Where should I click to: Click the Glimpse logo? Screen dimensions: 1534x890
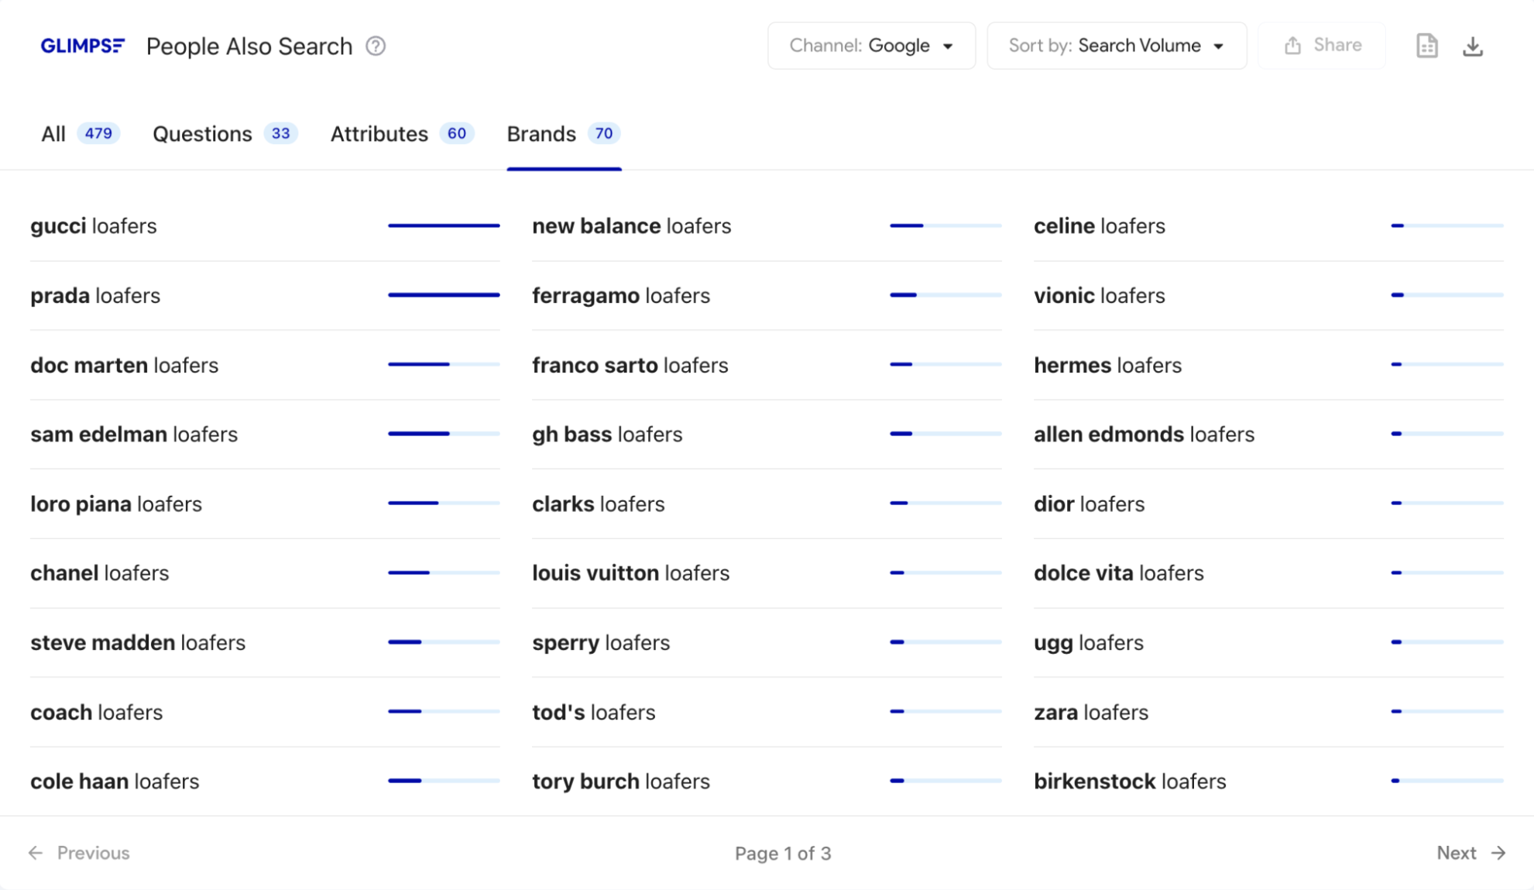(x=82, y=46)
